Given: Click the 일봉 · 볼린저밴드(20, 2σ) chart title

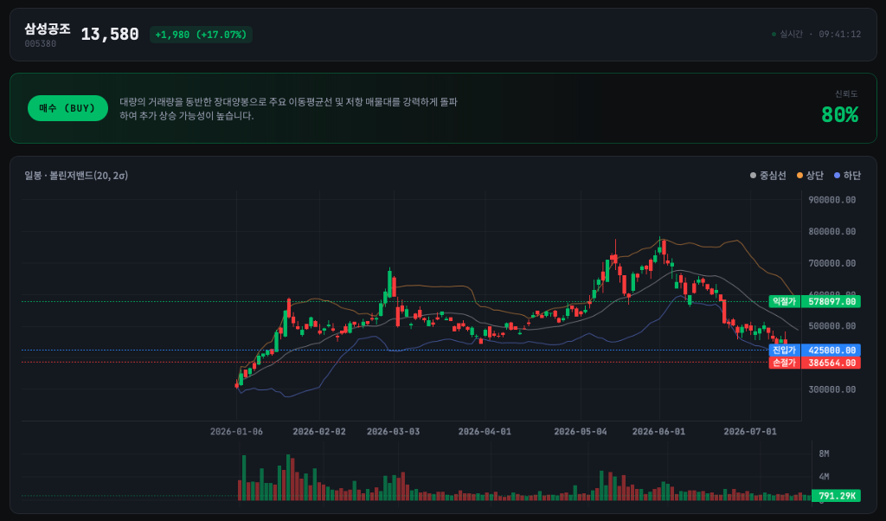Looking at the screenshot, I should [x=76, y=176].
